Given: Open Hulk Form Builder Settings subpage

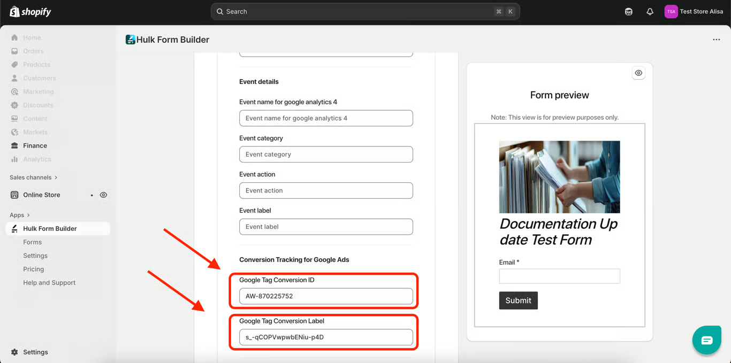Looking at the screenshot, I should pyautogui.click(x=35, y=256).
